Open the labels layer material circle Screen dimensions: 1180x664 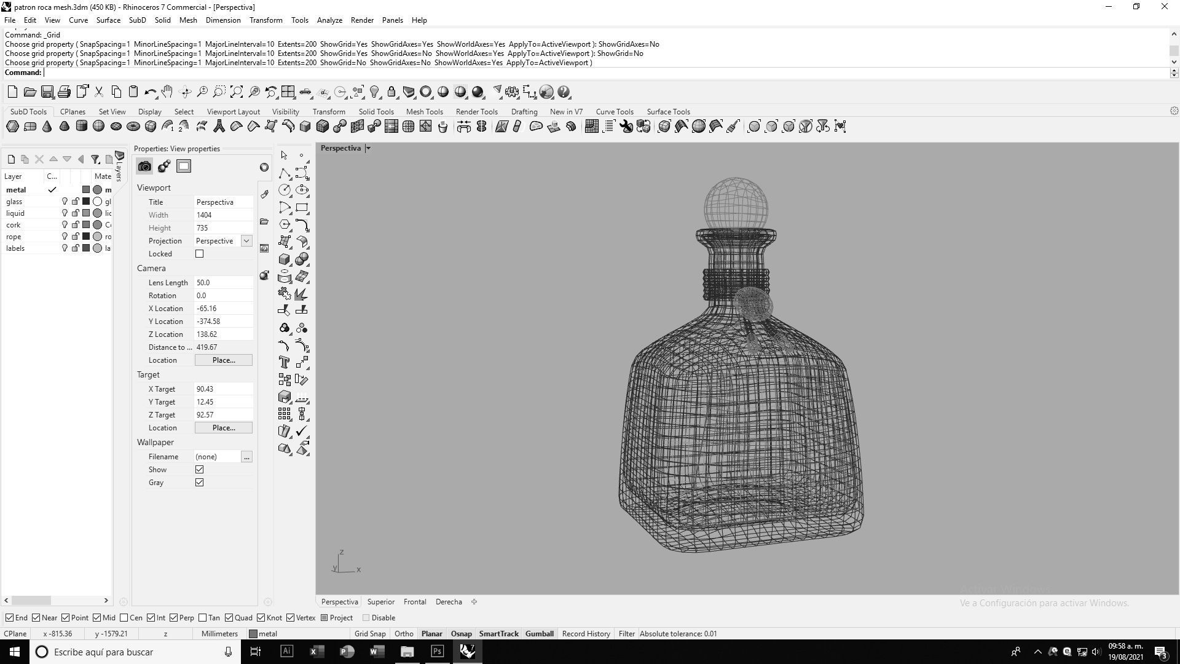point(97,248)
